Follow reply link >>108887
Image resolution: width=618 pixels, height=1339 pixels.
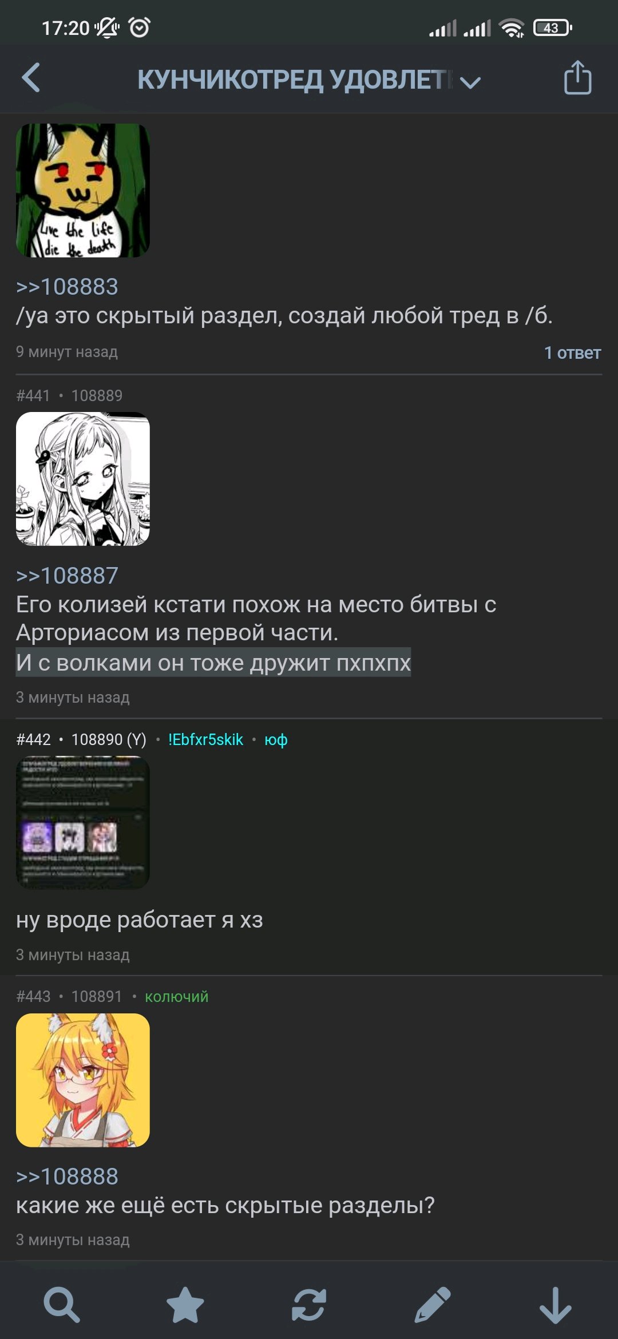point(67,576)
